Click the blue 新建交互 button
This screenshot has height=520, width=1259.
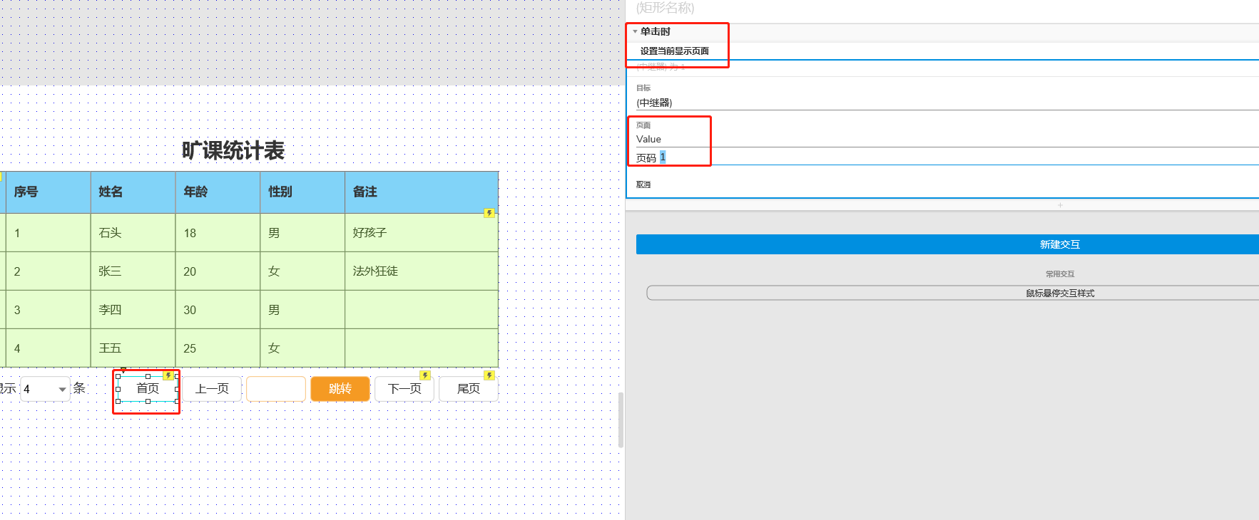click(947, 244)
